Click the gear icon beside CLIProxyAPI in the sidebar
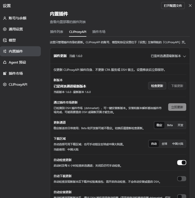The height and width of the screenshot is (198, 195). [x=5, y=84]
